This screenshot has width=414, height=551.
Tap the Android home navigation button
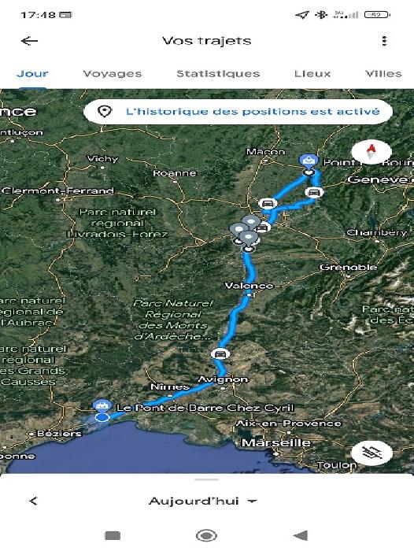point(206,535)
